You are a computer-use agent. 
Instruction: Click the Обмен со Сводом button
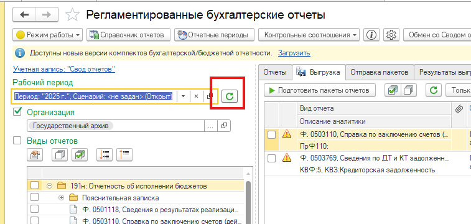tap(437, 35)
